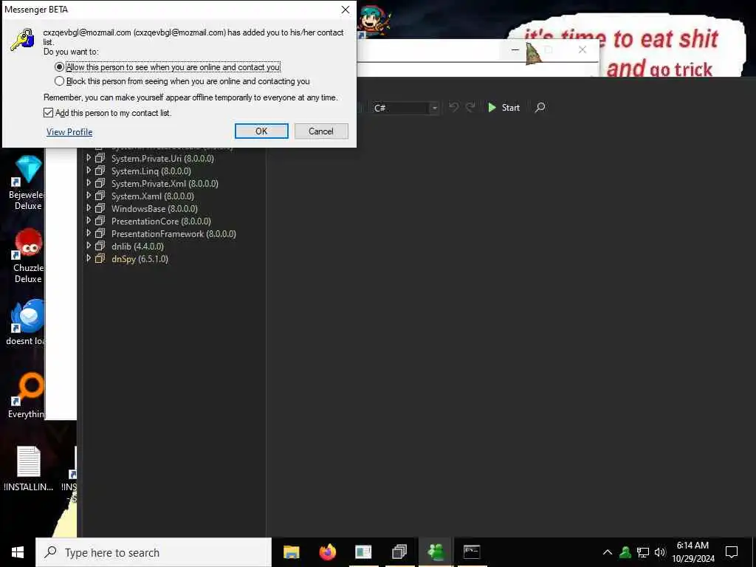The width and height of the screenshot is (756, 567).
Task: Open the Everything search desktop shortcut
Action: [x=27, y=396]
